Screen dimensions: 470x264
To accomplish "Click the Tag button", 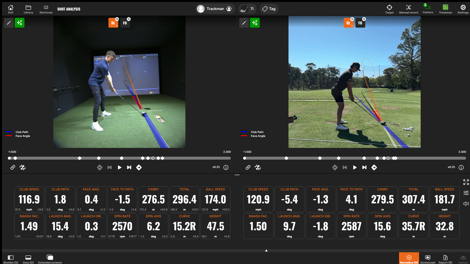I will pos(269,9).
